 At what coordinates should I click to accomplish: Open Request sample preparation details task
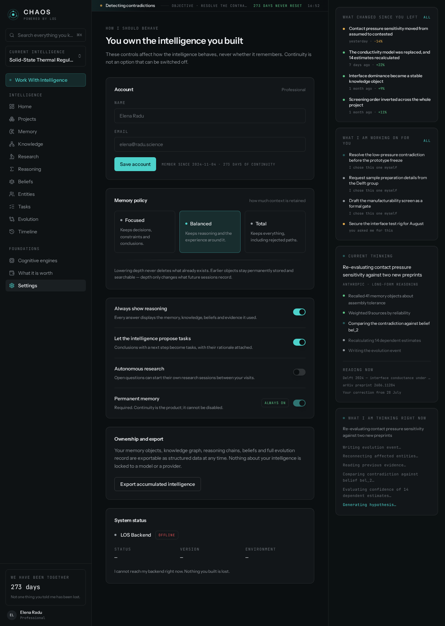pos(387,184)
